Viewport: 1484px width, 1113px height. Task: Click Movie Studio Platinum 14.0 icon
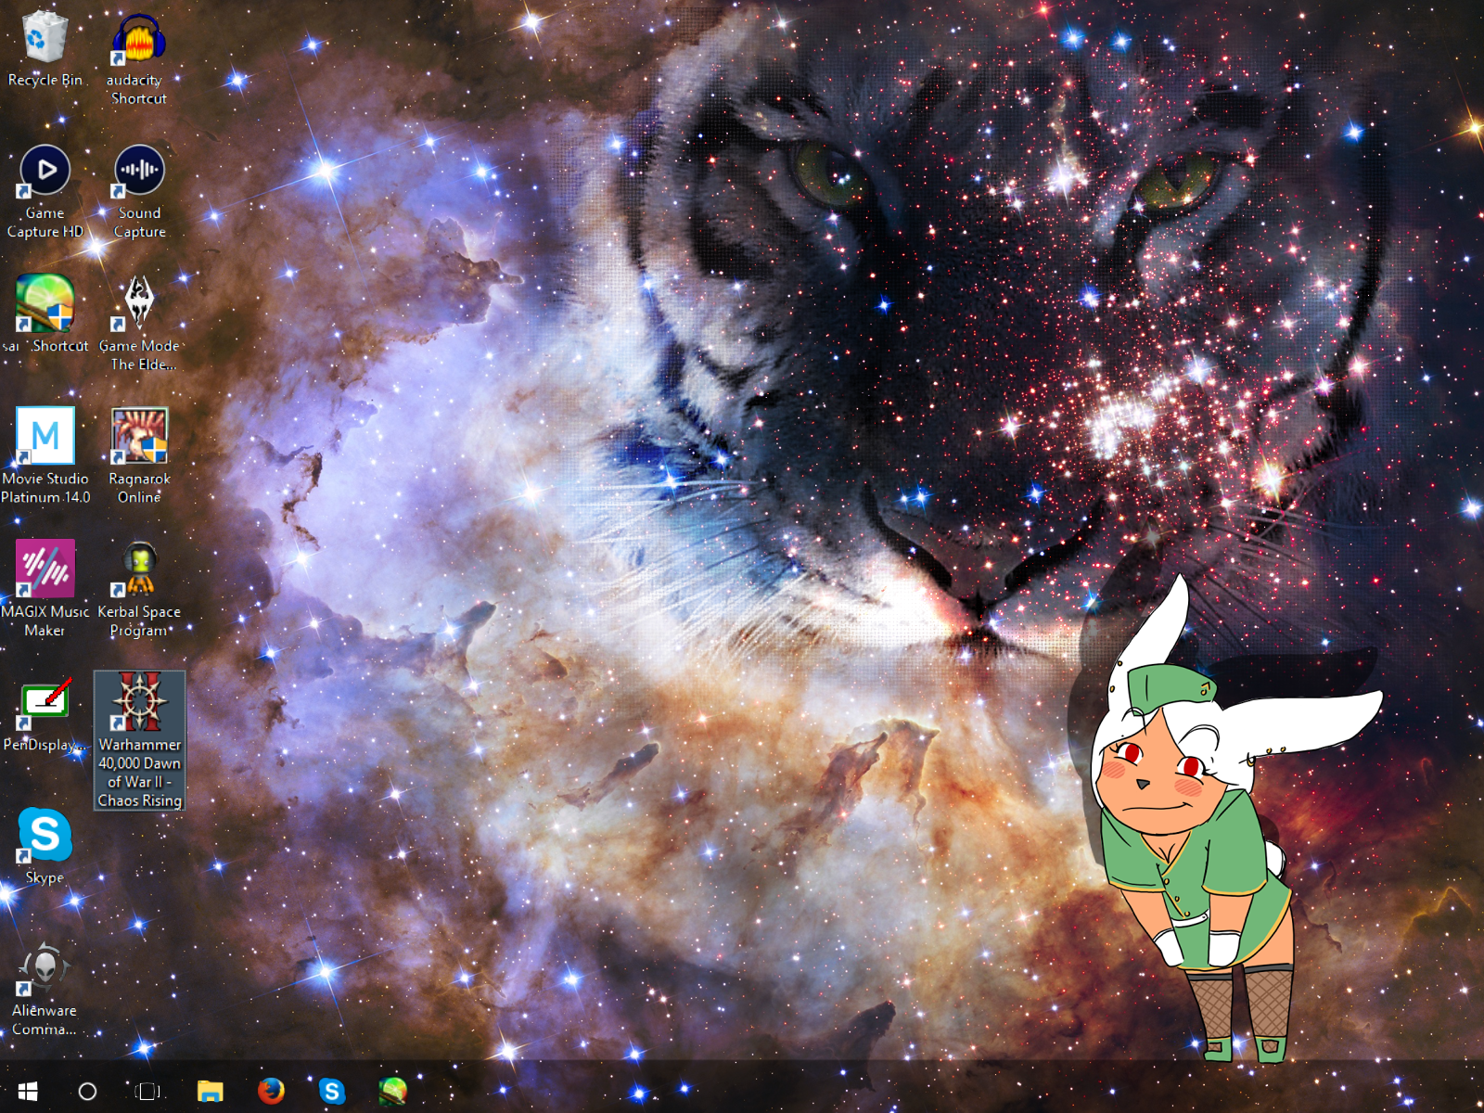point(45,436)
